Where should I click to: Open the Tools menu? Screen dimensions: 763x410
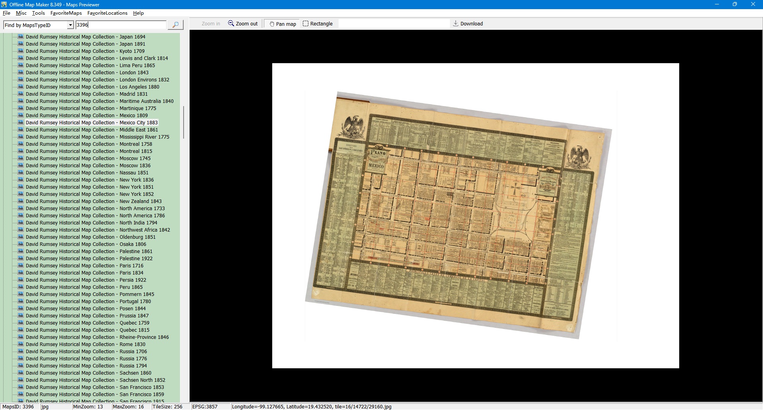coord(38,13)
